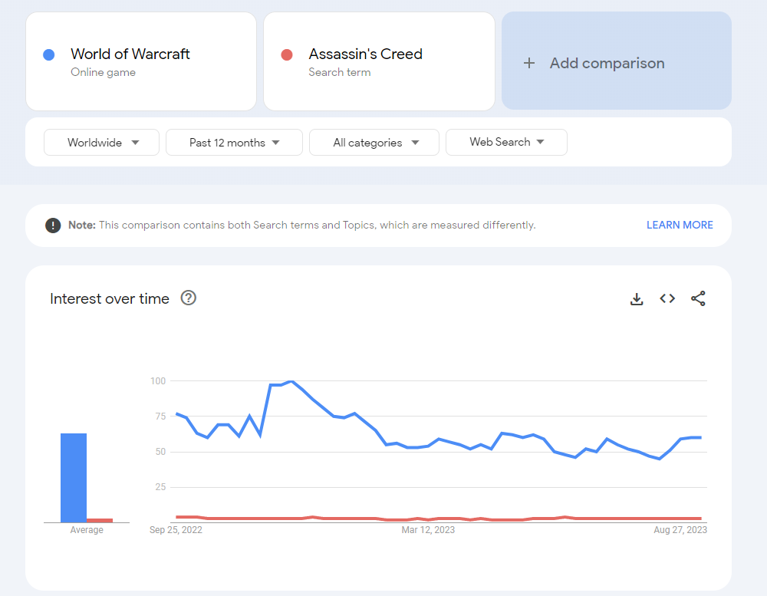
Task: Edit the World of Warcraft search term card
Action: pos(141,61)
